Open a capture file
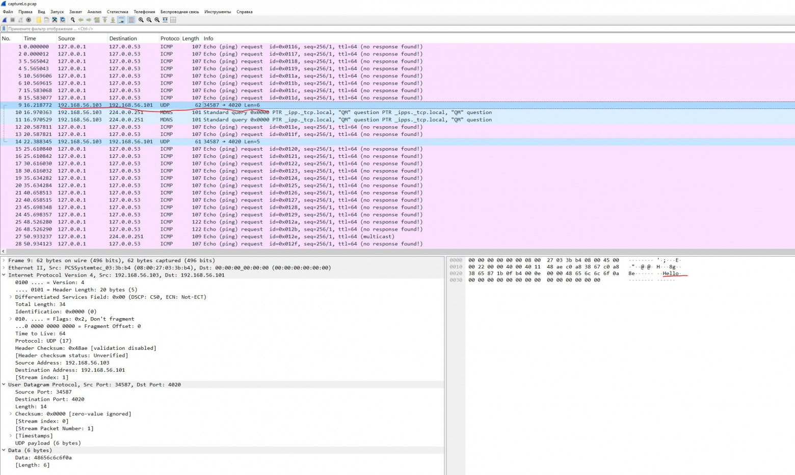The height and width of the screenshot is (475, 795). pyautogui.click(x=39, y=20)
